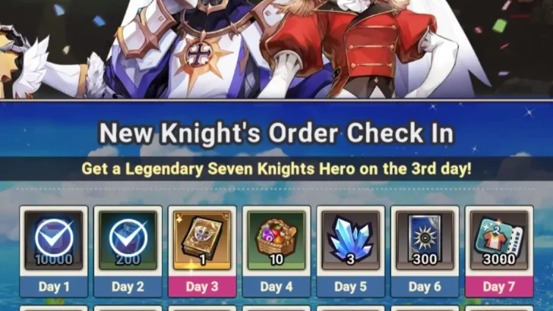
Task: Select the costume ticket reward icon
Action: pos(499,240)
